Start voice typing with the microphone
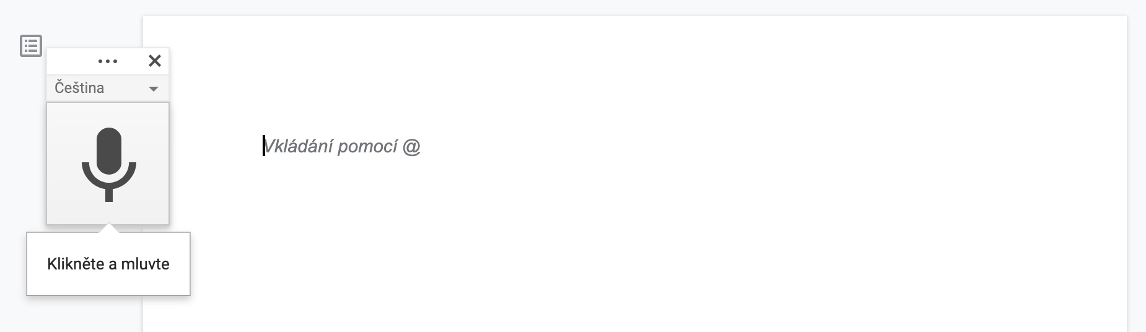The image size is (1146, 332). (x=108, y=163)
